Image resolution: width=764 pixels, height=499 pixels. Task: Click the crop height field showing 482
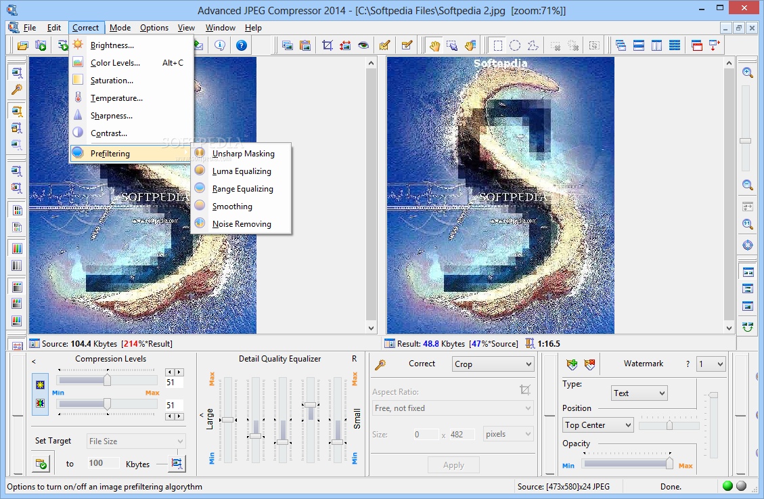pyautogui.click(x=462, y=434)
